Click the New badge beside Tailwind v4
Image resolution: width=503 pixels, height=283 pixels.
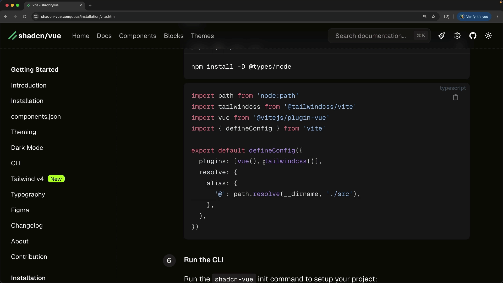pos(56,179)
